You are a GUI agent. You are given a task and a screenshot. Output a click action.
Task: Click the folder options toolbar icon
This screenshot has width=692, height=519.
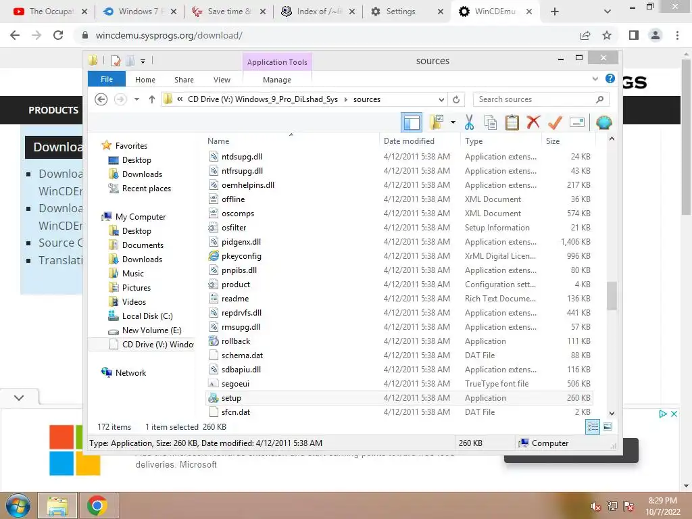pyautogui.click(x=436, y=122)
